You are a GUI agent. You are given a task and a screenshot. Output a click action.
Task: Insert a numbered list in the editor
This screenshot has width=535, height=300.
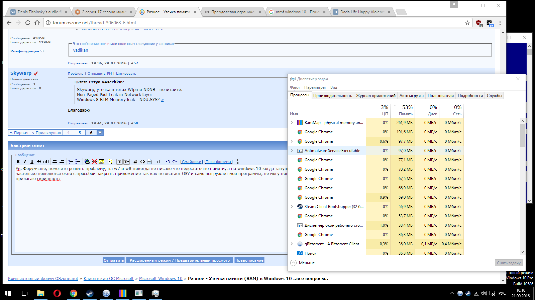tap(71, 162)
